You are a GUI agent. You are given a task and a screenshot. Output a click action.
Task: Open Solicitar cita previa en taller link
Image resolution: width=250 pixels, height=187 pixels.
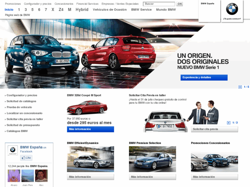point(25,119)
